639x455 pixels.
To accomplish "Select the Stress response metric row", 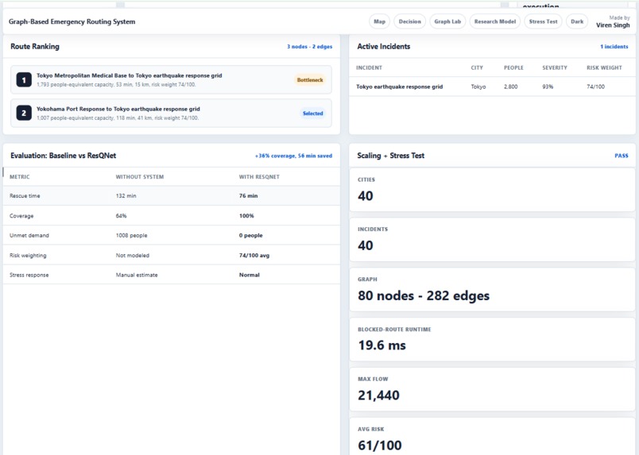I will coord(171,275).
